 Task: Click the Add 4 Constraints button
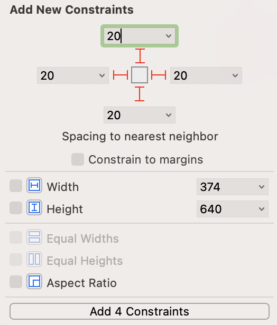pos(140,311)
